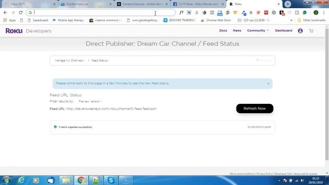Switch to the Content Samurai – Noble Samurai tab
Screen dimensions: 329x185
point(142,4)
